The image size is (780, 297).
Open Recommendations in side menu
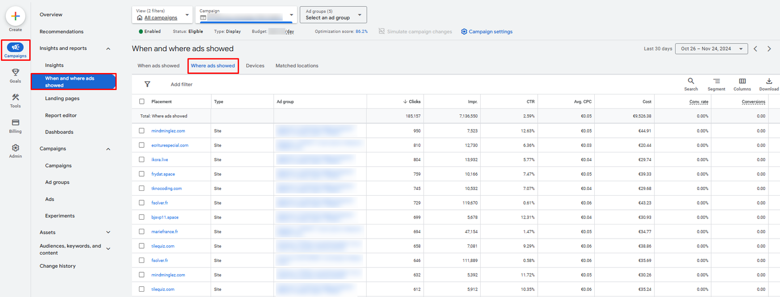pyautogui.click(x=61, y=32)
